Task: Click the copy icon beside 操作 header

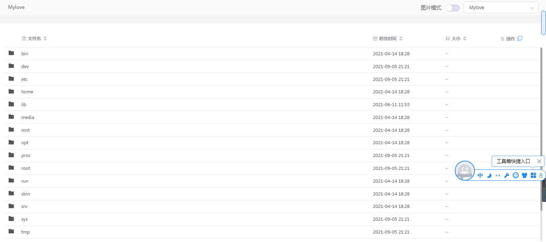Action: [520, 38]
